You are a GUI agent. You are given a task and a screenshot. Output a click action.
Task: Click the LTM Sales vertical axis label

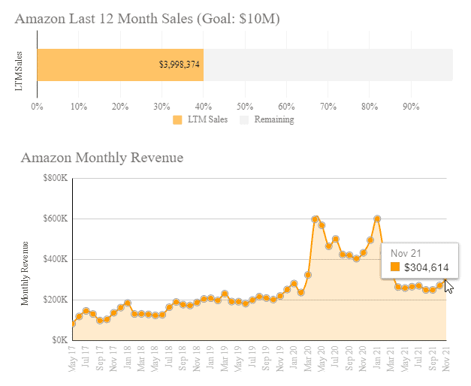[20, 72]
